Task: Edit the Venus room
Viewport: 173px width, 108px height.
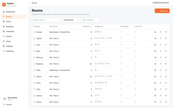Action: pos(161,102)
